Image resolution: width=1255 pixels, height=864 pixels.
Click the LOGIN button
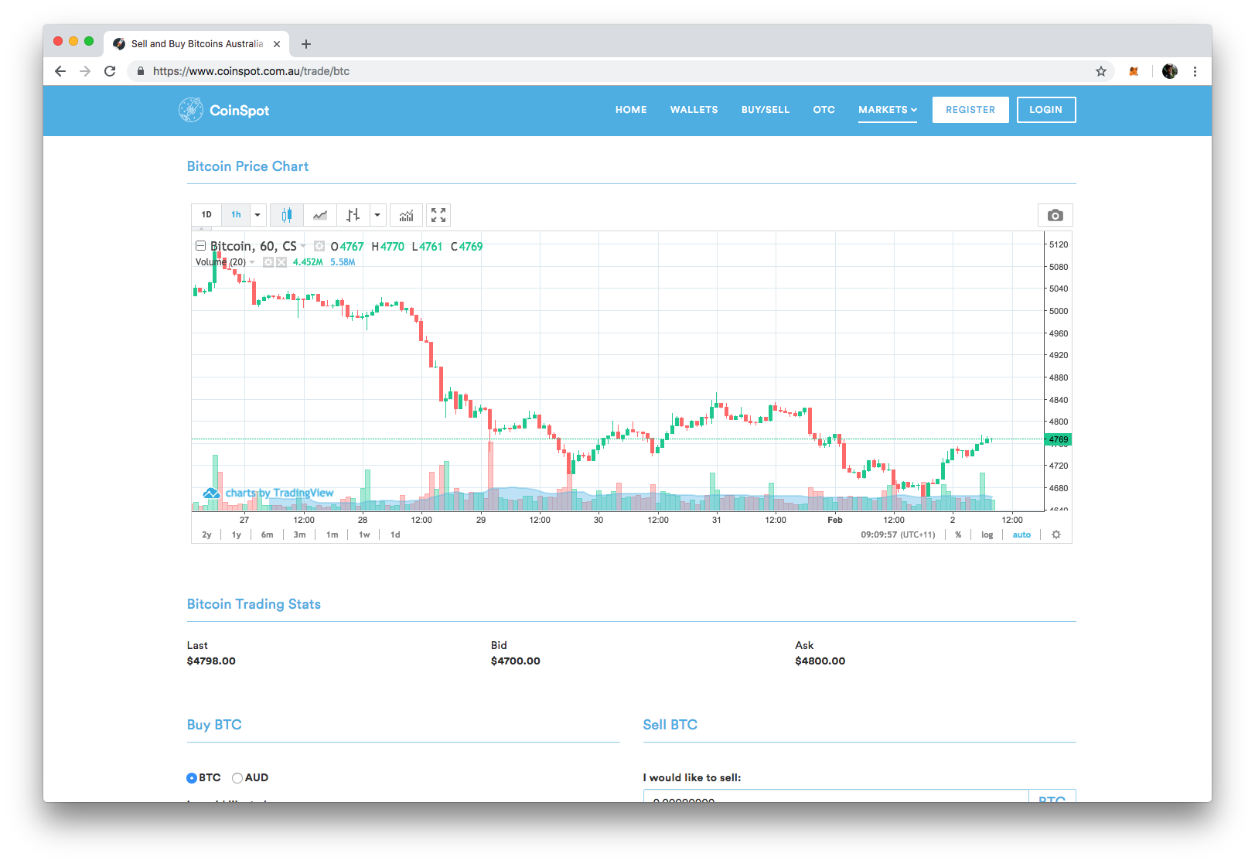coord(1046,110)
